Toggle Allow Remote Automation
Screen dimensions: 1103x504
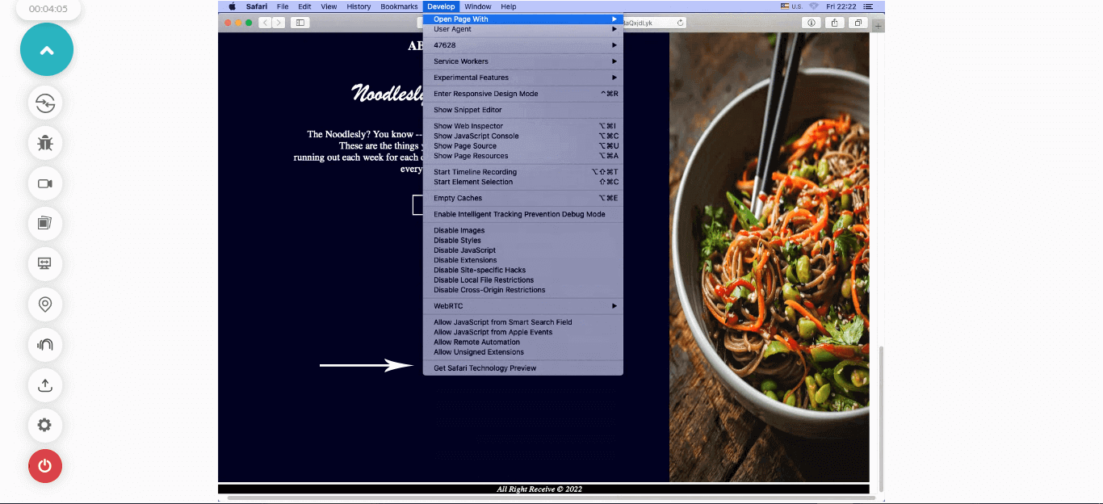pos(523,342)
